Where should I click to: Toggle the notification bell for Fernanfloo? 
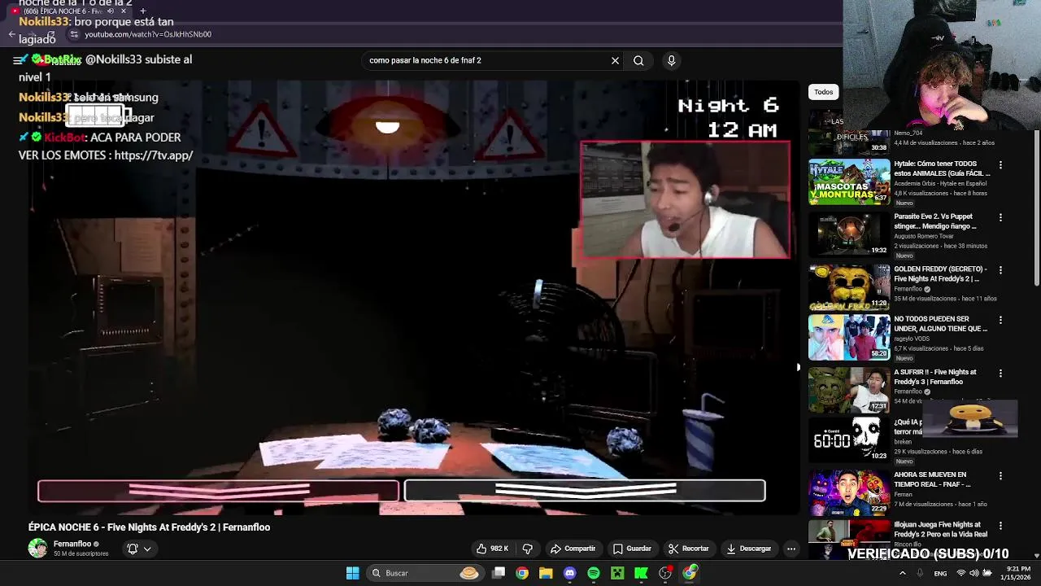[x=133, y=549]
